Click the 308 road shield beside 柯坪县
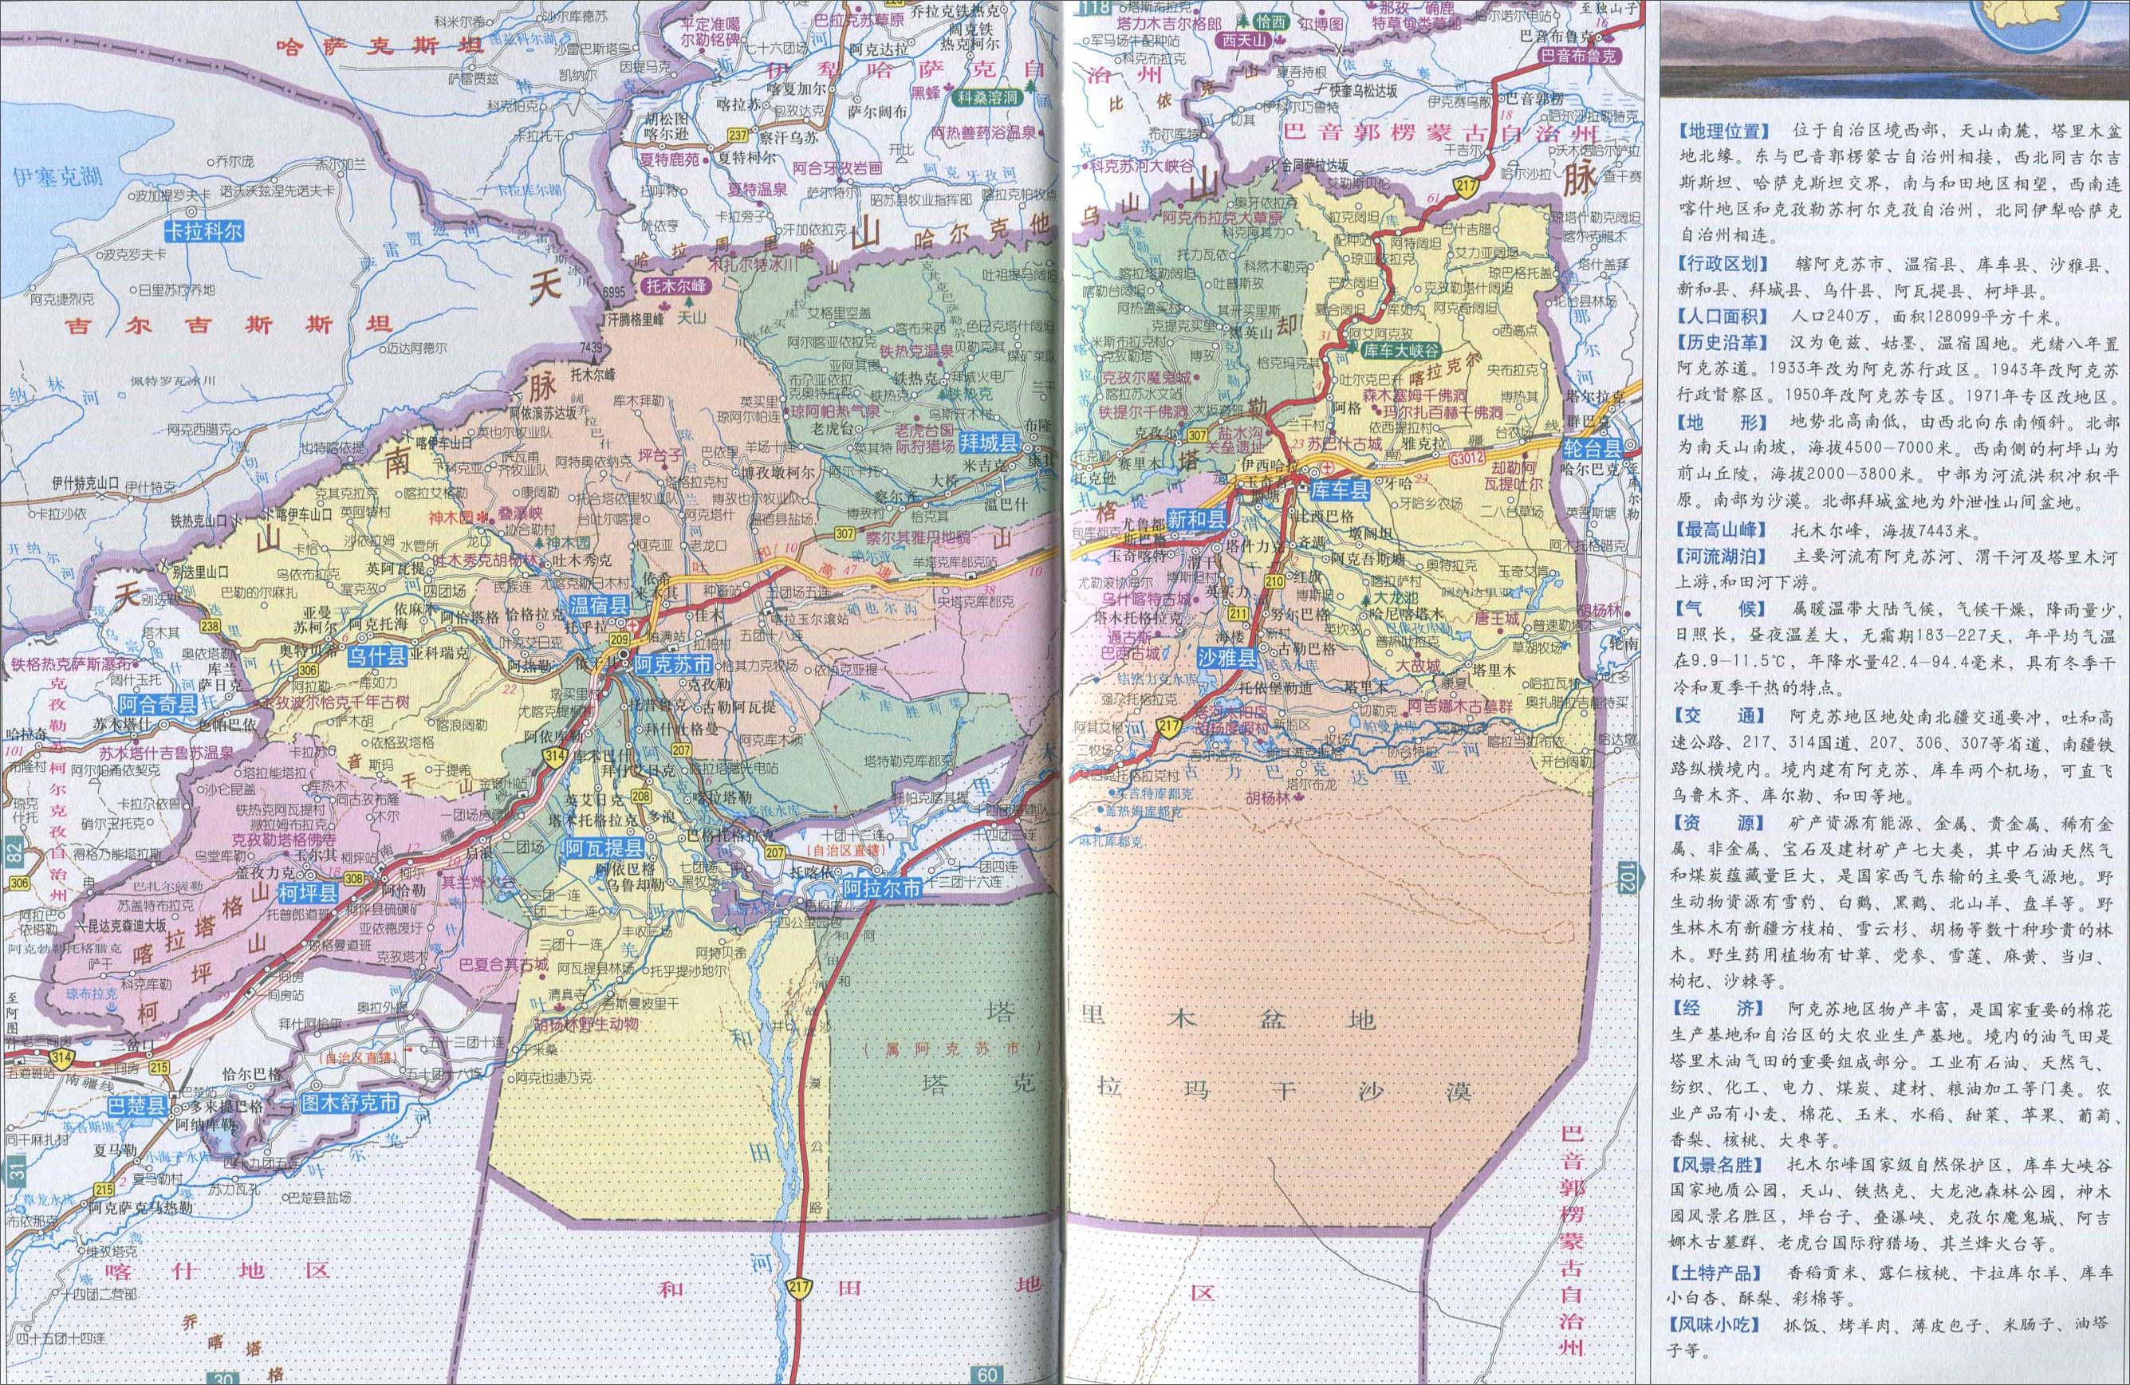Viewport: 2130px width, 1385px height. coord(354,879)
